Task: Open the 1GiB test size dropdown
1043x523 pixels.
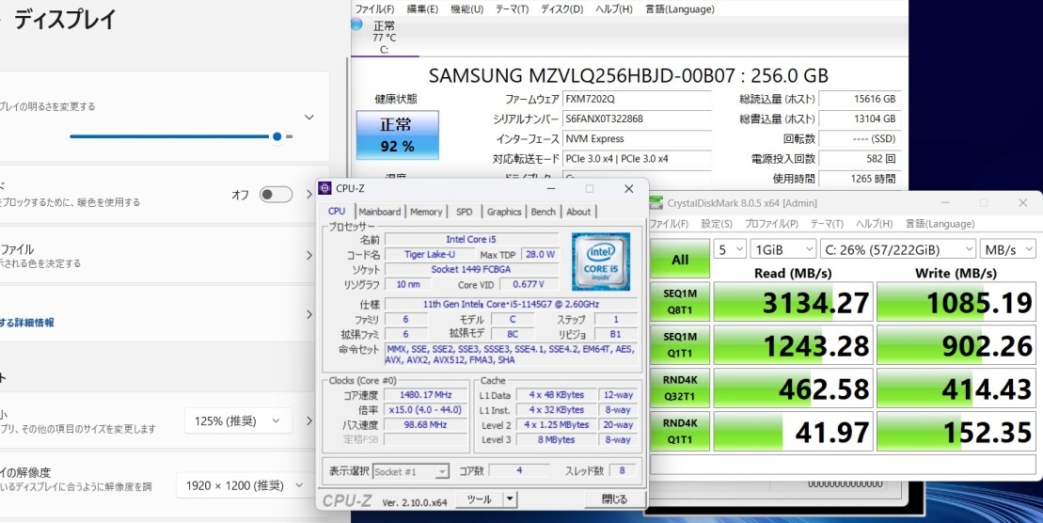Action: coord(782,249)
